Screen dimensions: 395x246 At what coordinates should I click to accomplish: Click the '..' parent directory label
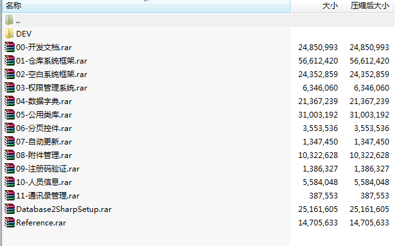18,22
